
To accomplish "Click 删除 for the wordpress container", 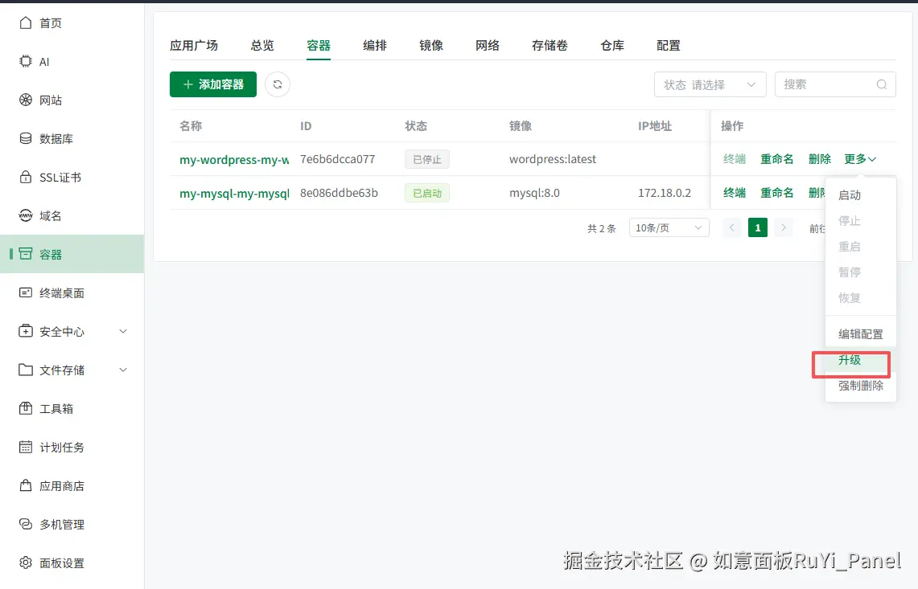I will 820,159.
